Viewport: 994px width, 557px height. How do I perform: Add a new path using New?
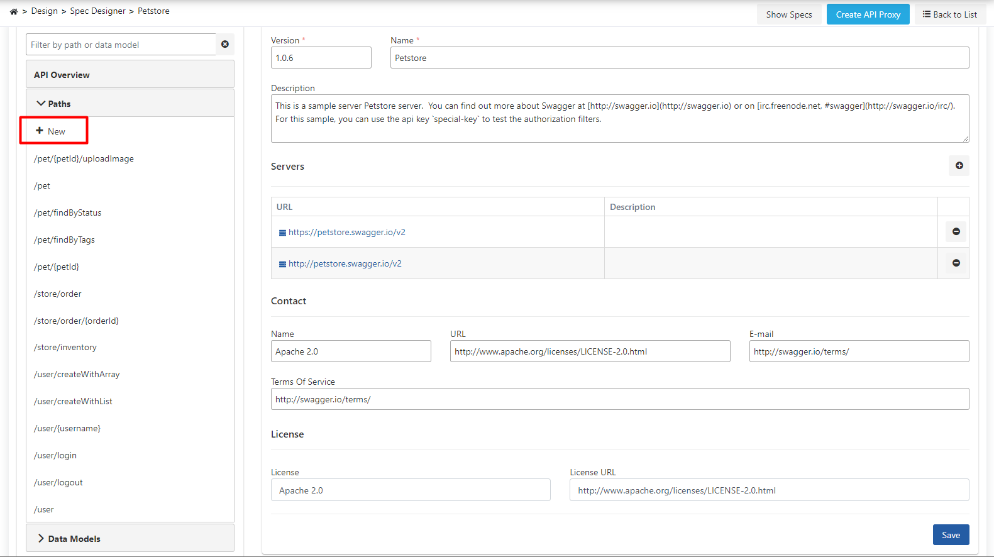[x=51, y=131]
